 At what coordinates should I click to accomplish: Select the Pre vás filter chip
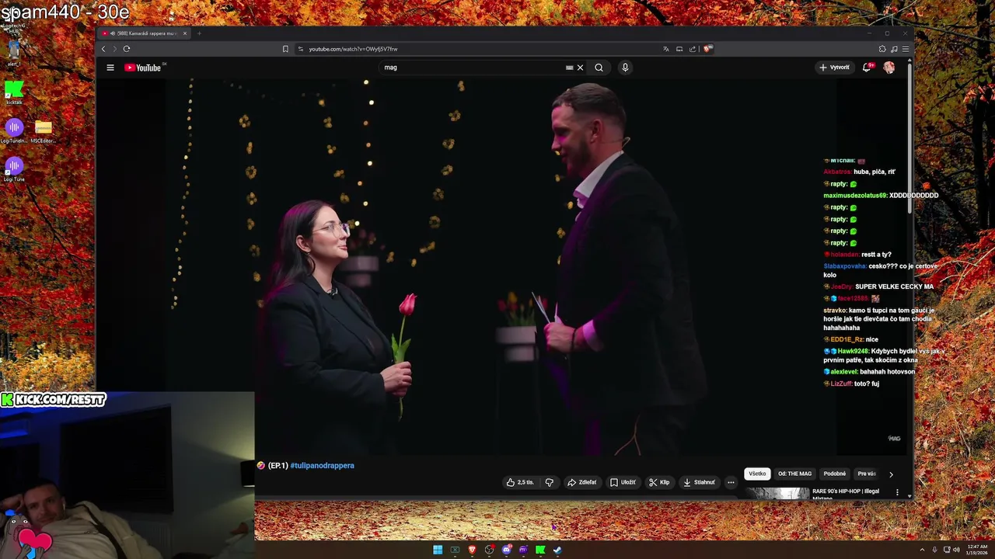click(866, 474)
